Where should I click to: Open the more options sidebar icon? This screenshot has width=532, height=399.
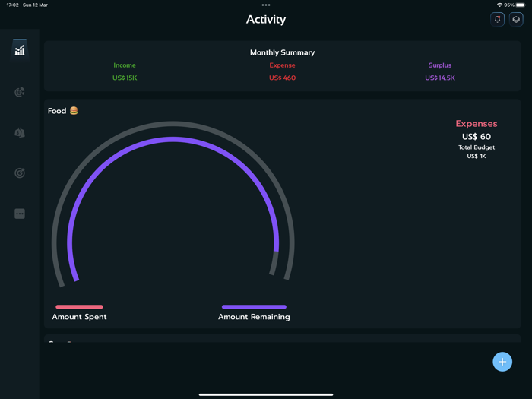click(20, 214)
